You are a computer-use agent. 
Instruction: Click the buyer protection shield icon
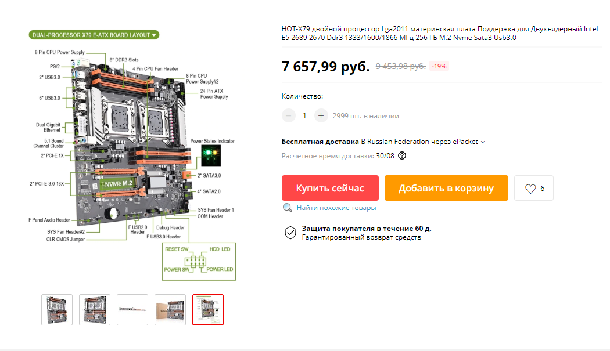click(x=290, y=233)
